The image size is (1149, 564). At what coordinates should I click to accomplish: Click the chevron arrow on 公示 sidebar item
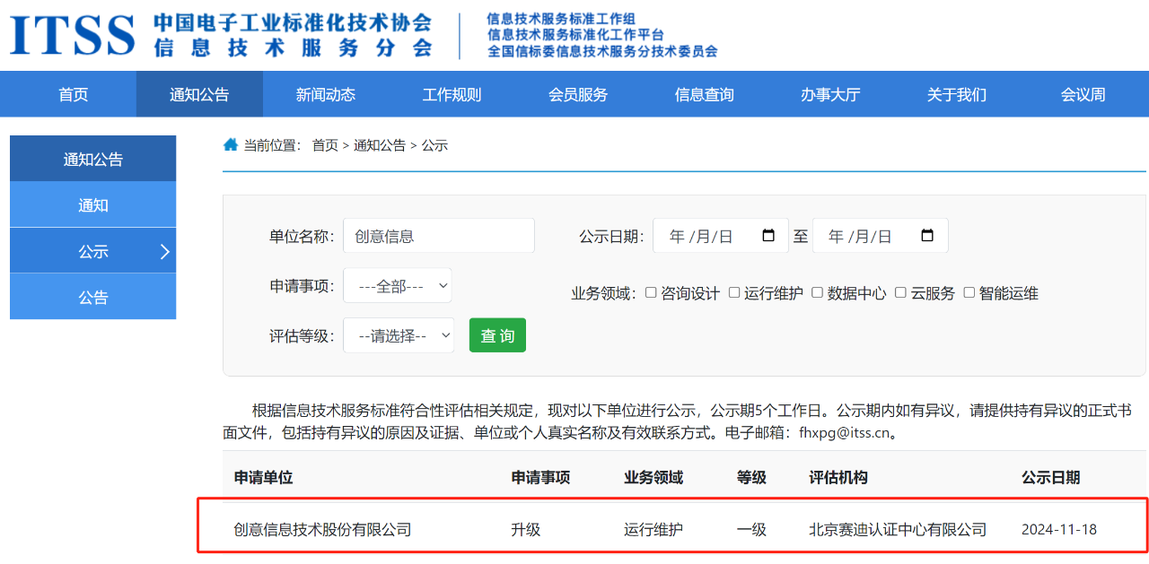coord(164,252)
